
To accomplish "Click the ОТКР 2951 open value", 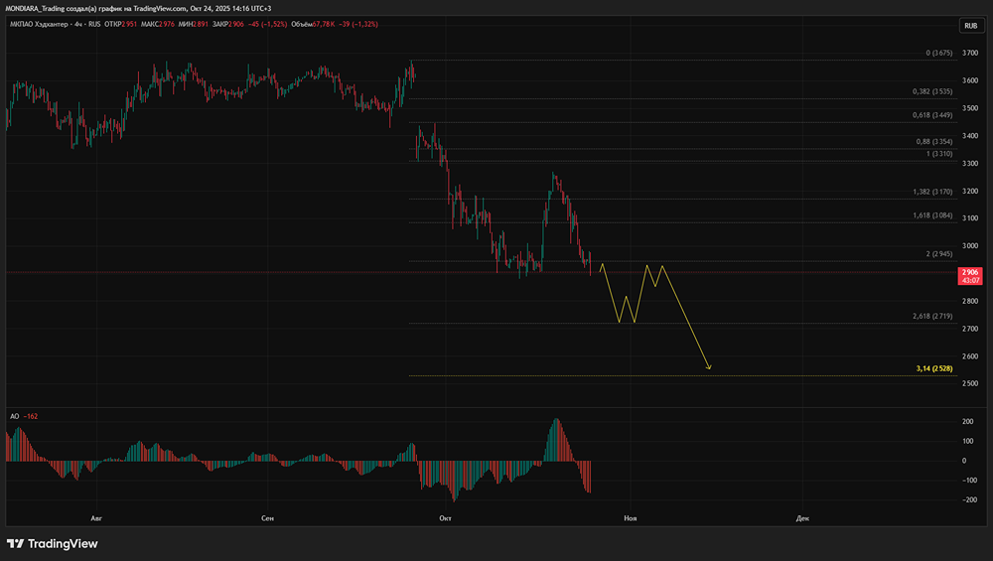I will pos(120,24).
